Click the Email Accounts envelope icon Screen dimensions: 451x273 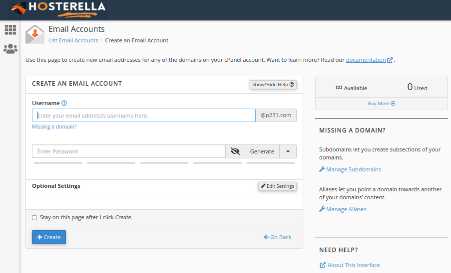tap(35, 34)
